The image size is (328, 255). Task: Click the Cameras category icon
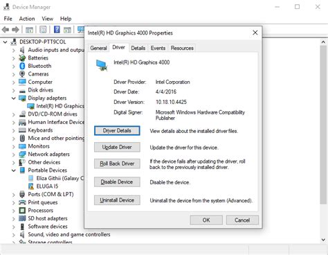(x=22, y=74)
